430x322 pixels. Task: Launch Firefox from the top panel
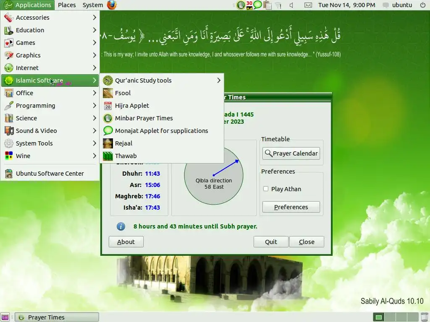[x=112, y=5]
